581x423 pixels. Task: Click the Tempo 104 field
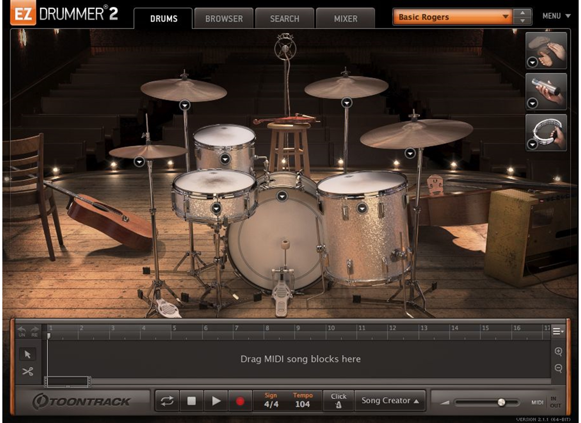point(303,404)
